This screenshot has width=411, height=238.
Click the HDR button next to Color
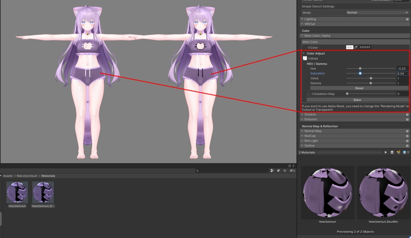click(x=350, y=47)
